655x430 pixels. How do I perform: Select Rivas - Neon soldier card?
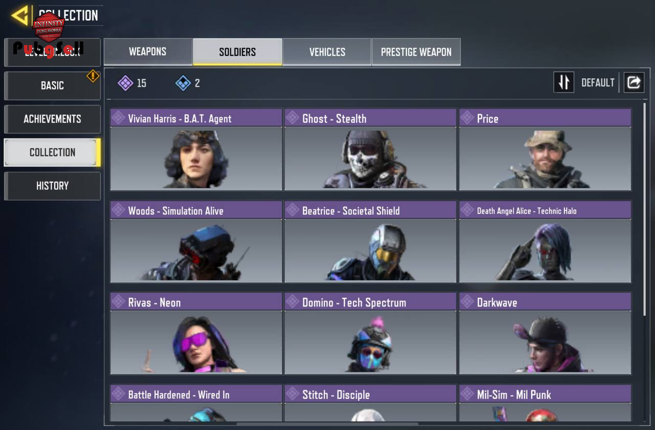click(196, 333)
